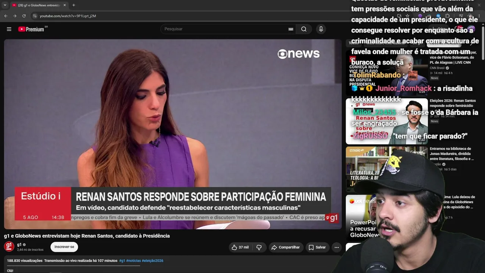Open the g1 channel name link
The image size is (485, 273).
point(19,245)
